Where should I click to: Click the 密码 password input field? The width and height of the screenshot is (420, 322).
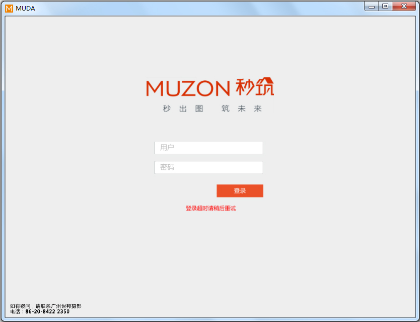(x=208, y=168)
